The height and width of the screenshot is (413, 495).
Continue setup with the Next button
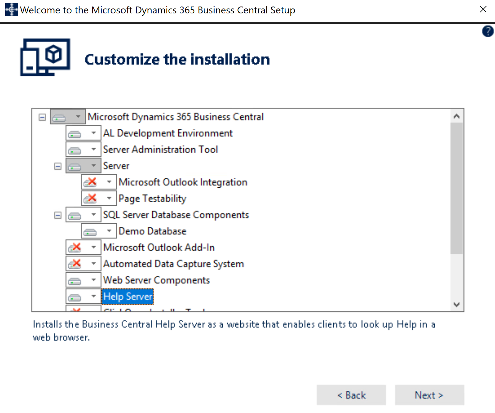(x=429, y=395)
